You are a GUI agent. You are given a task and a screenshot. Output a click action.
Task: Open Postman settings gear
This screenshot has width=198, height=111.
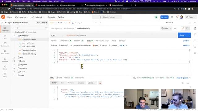pos(172,17)
